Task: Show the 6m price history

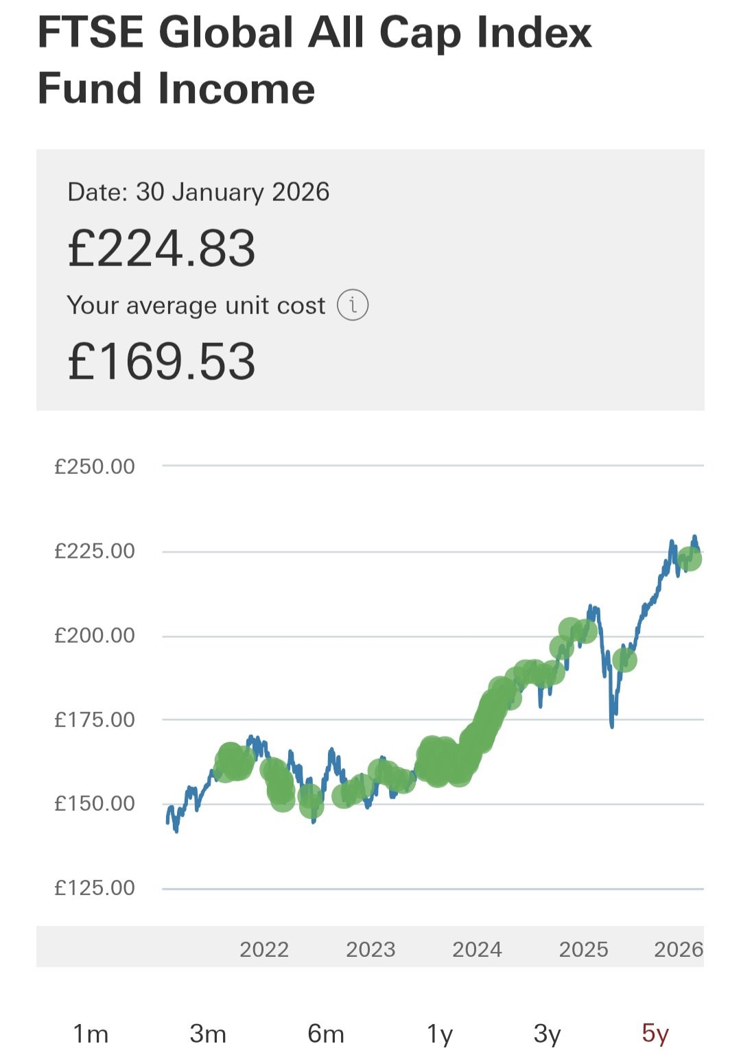Action: pyautogui.click(x=326, y=1033)
